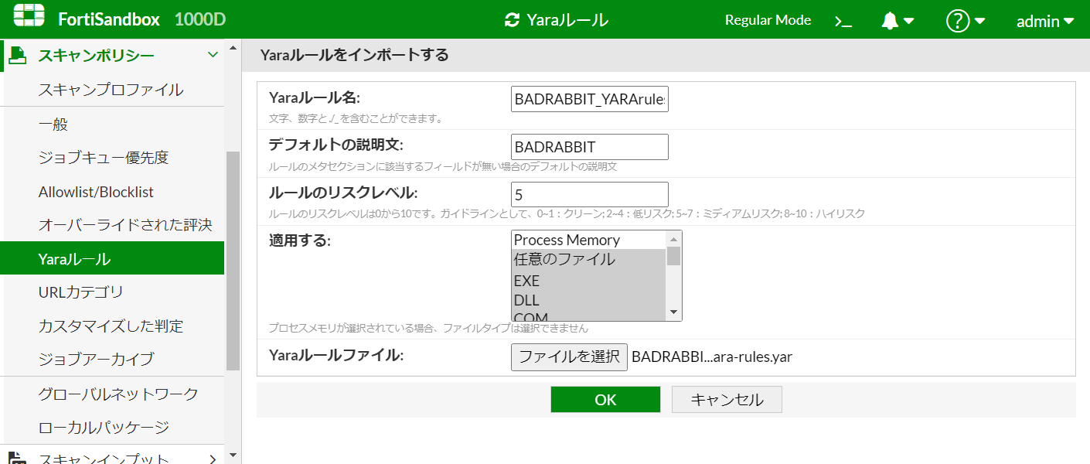Click the デフォルトの説明文 input field

pos(590,147)
